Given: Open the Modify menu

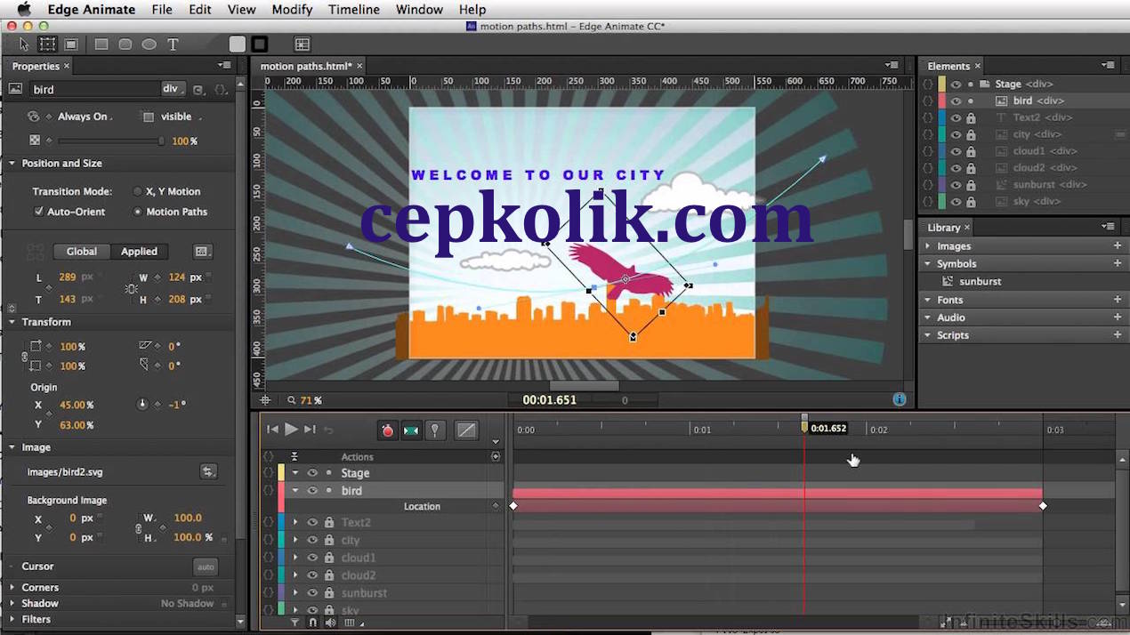Looking at the screenshot, I should [292, 10].
